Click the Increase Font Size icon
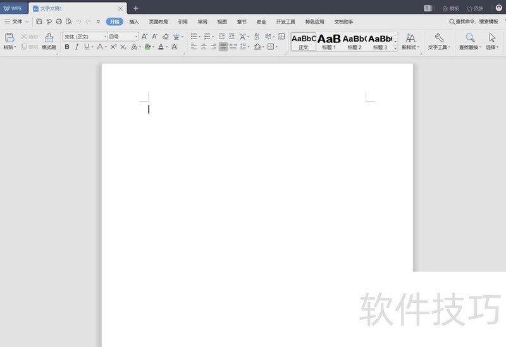Image resolution: width=506 pixels, height=347 pixels. [145, 37]
